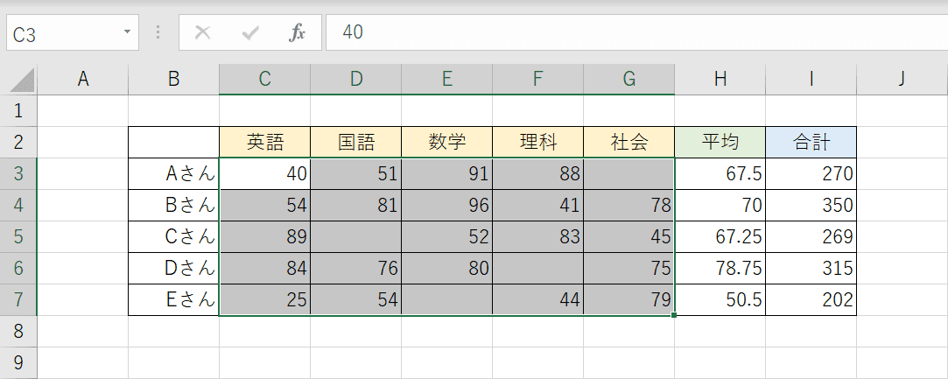Click the total cell 315
Image resolution: width=948 pixels, height=379 pixels.
pos(811,268)
